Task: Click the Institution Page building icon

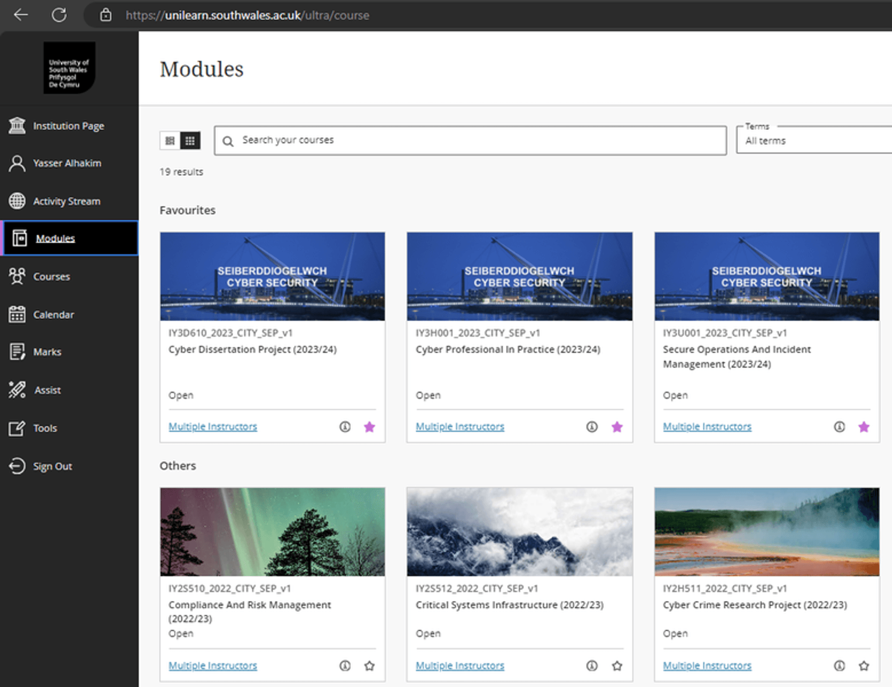Action: point(17,126)
